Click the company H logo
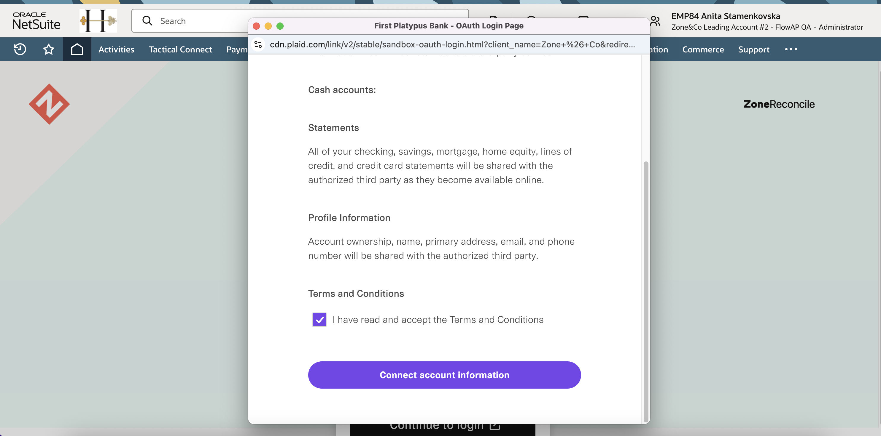This screenshot has height=436, width=881. 98,21
